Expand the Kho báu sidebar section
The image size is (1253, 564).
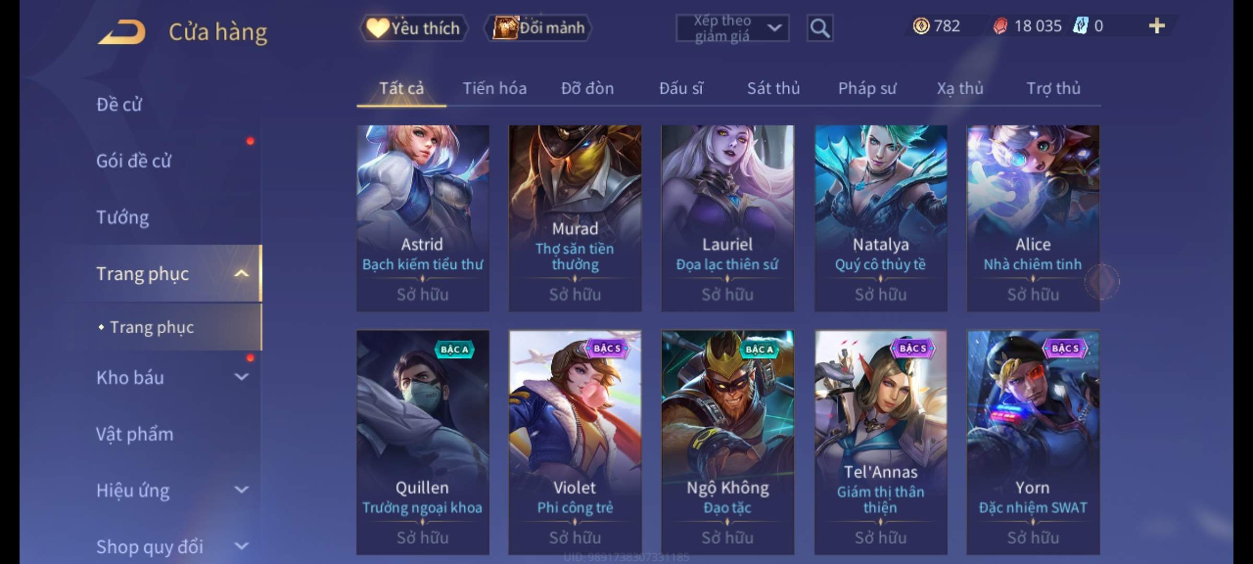click(241, 377)
